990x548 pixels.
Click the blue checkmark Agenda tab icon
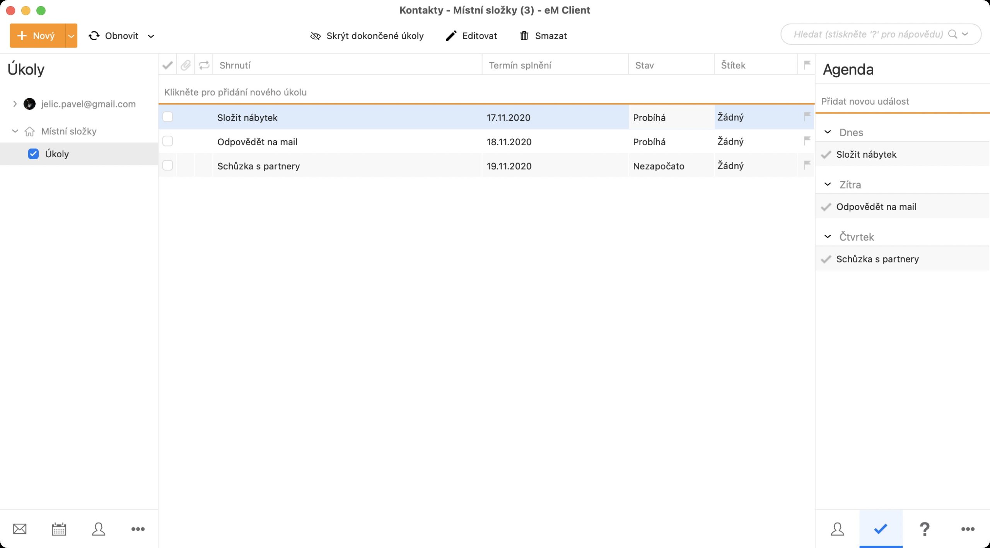click(x=881, y=528)
